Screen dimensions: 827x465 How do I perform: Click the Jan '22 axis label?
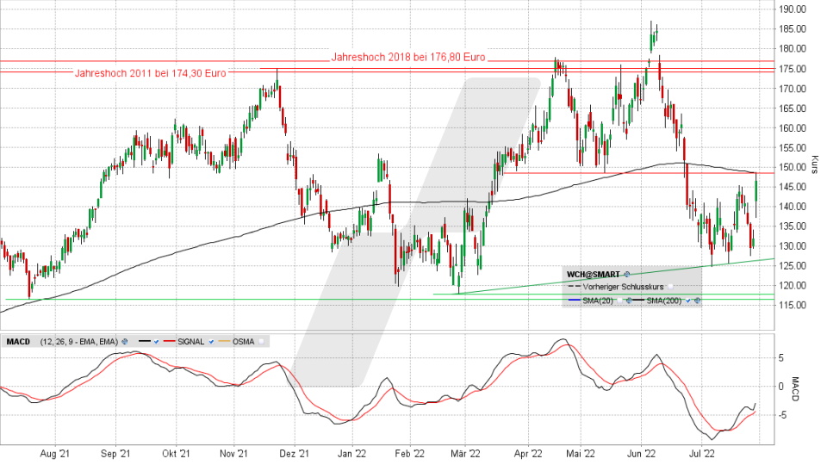coord(351,454)
